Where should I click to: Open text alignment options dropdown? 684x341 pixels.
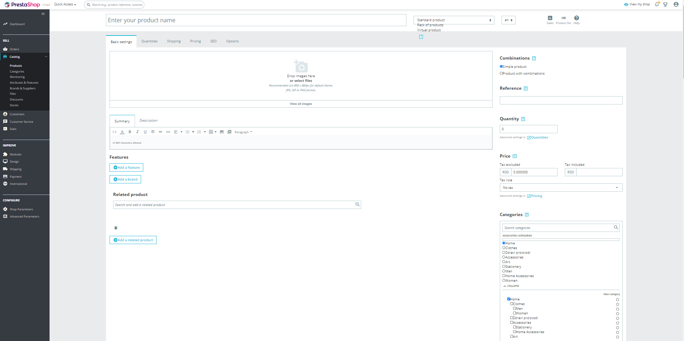coord(178,132)
